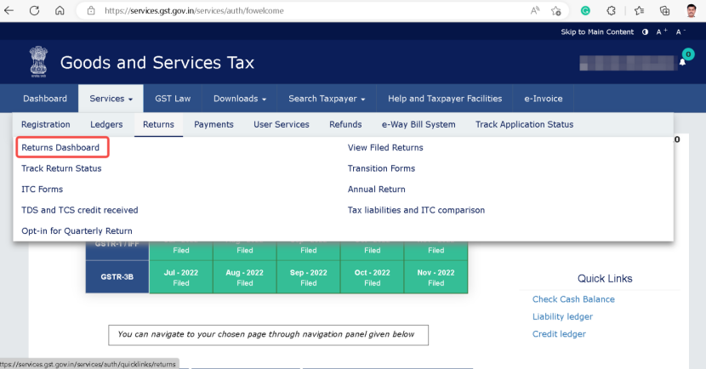This screenshot has width=706, height=369.
Task: Click the Read Aloud icon in address bar
Action: 535,11
